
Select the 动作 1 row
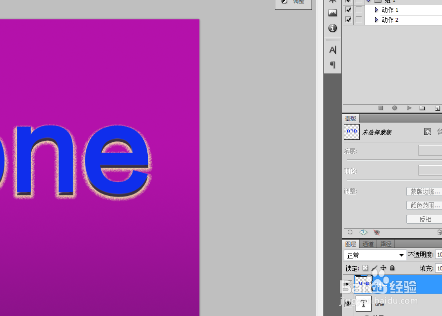(403, 10)
